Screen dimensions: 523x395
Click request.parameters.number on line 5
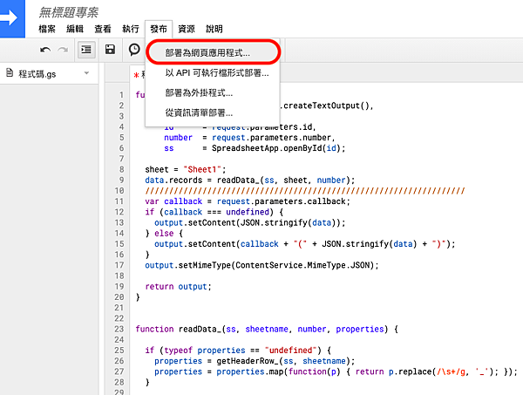271,138
